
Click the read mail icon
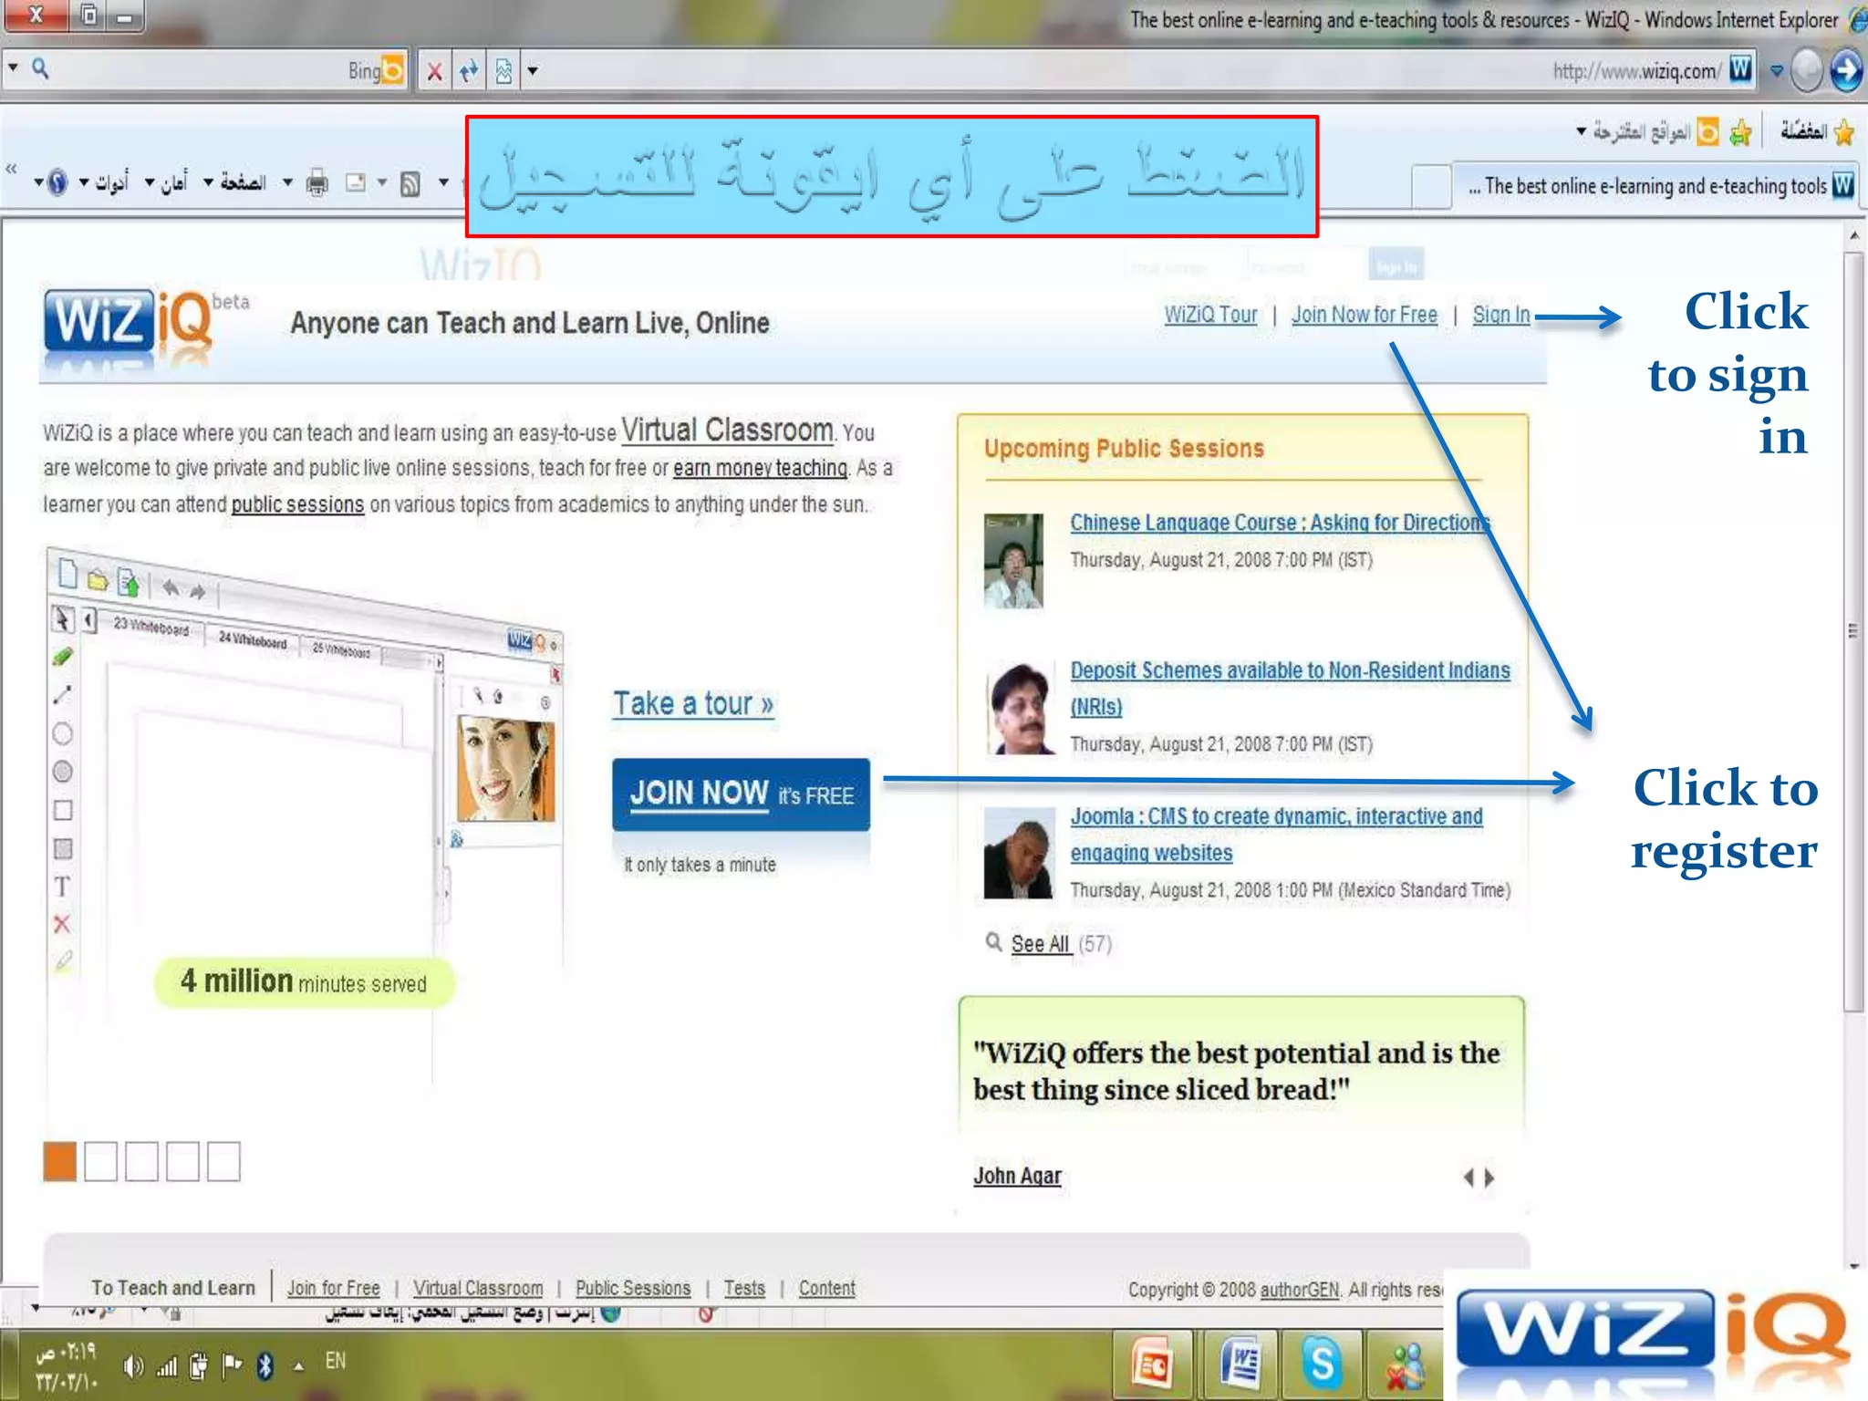[x=356, y=183]
